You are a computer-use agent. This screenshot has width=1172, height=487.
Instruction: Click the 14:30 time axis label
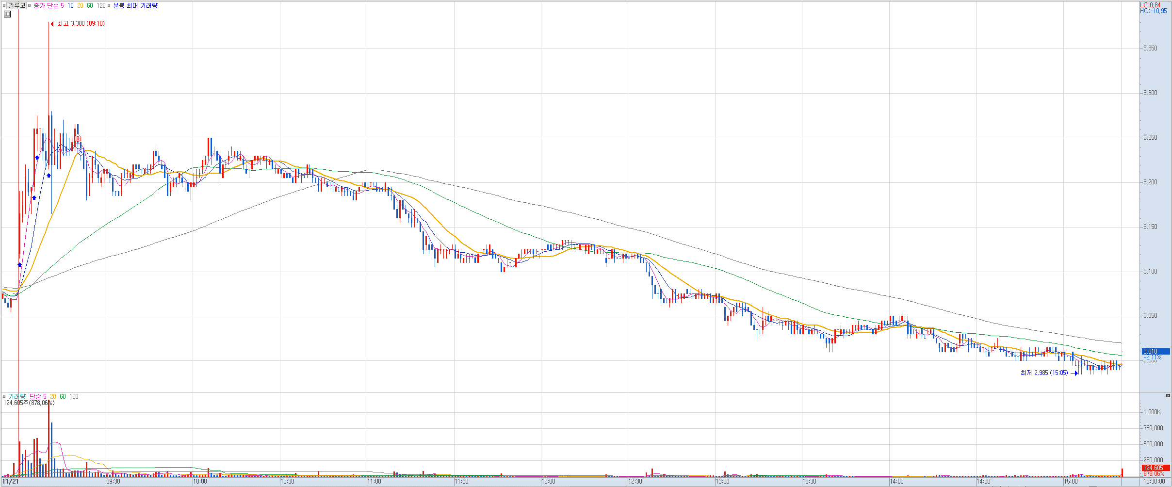(984, 482)
